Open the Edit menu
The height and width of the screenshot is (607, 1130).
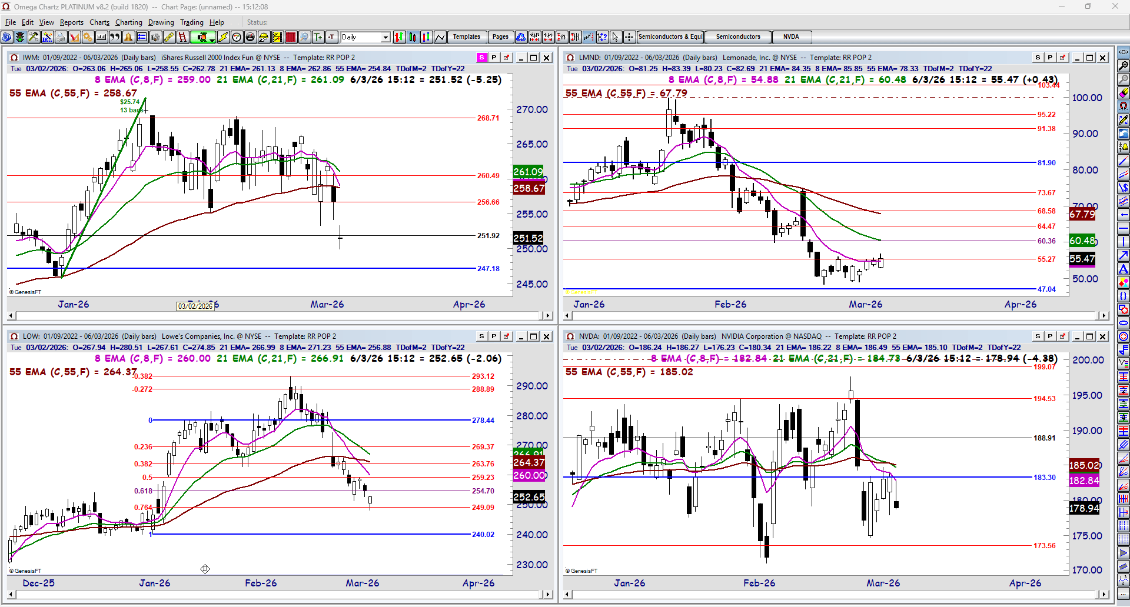click(28, 22)
